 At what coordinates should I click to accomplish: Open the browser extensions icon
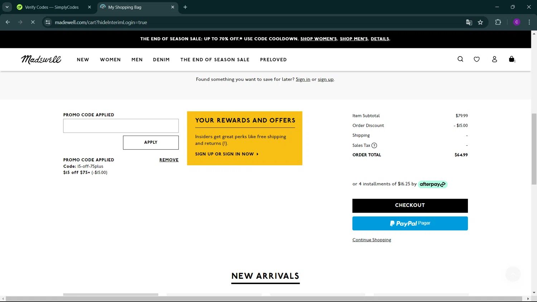point(498,22)
